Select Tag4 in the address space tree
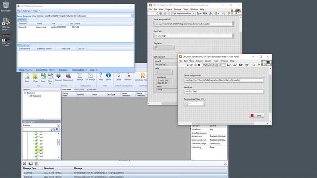Screen dimensions: 317x178 coord(40,140)
